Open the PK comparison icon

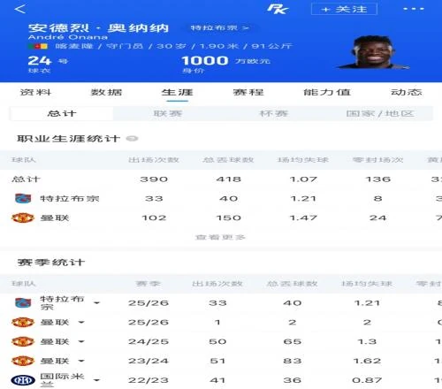click(278, 9)
